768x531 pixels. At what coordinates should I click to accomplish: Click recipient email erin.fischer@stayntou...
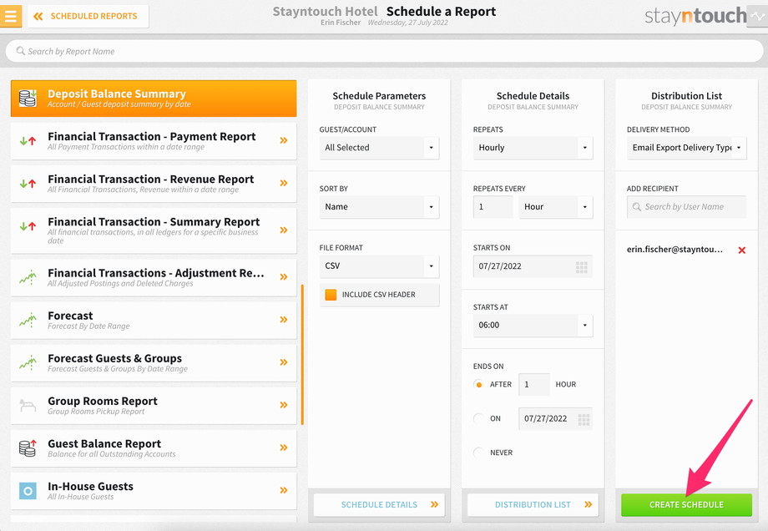click(675, 250)
